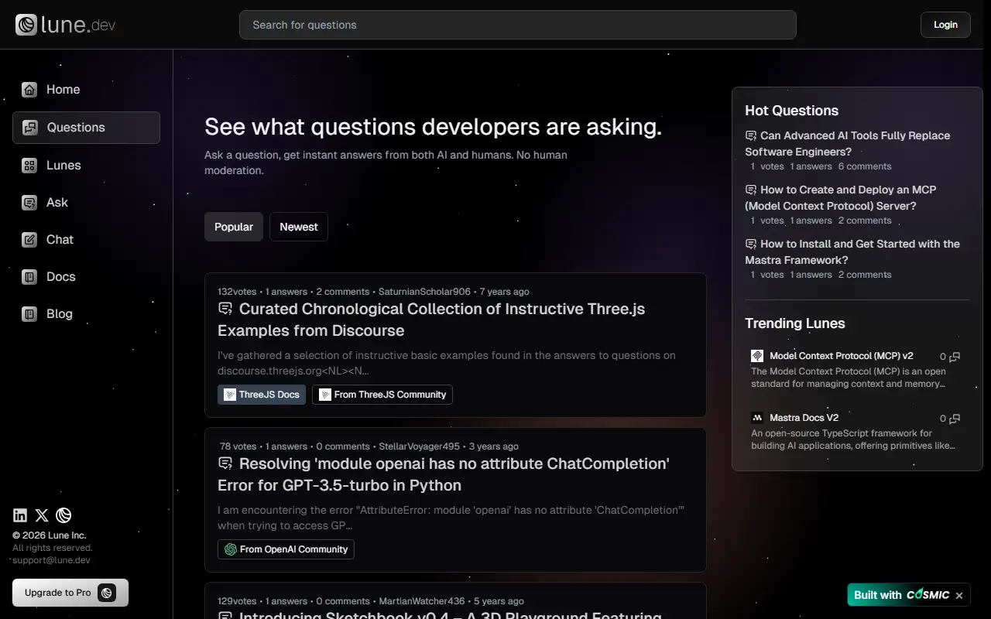991x619 pixels.
Task: Open the Mastra Docs V2 lune
Action: [x=804, y=418]
